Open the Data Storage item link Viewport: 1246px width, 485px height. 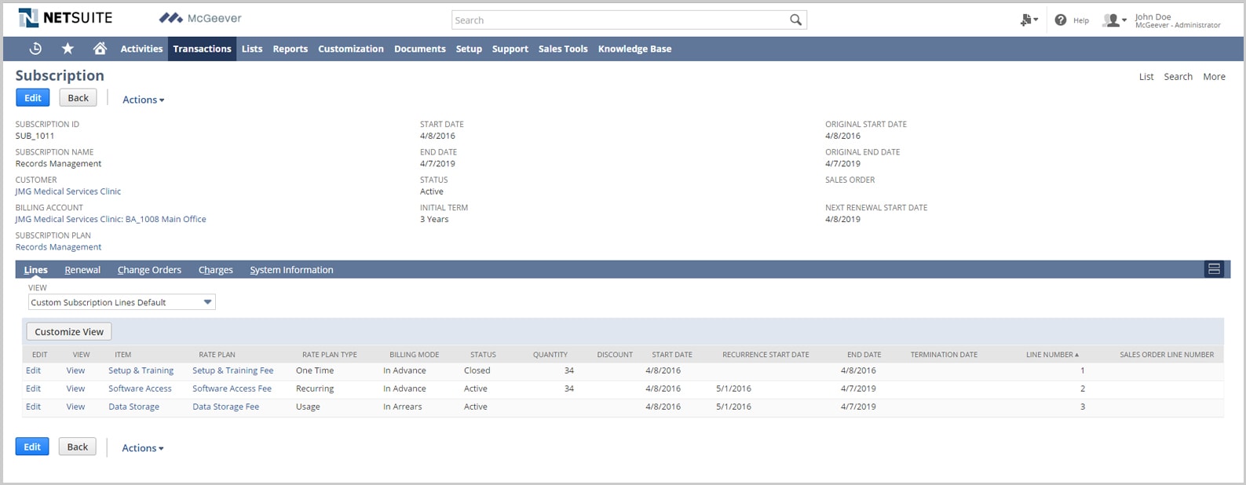pyautogui.click(x=133, y=407)
